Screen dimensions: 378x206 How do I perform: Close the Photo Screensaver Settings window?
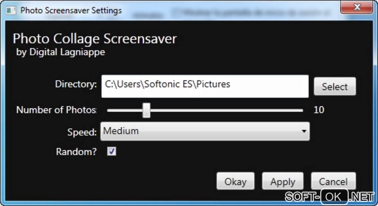(357, 7)
